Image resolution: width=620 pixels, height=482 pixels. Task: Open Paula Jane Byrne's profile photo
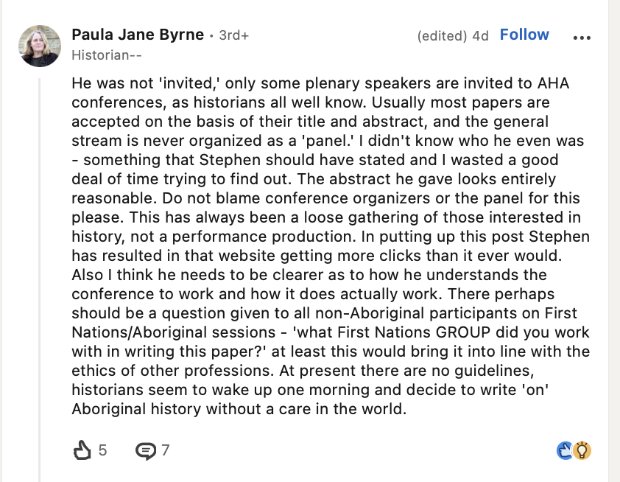[x=40, y=46]
